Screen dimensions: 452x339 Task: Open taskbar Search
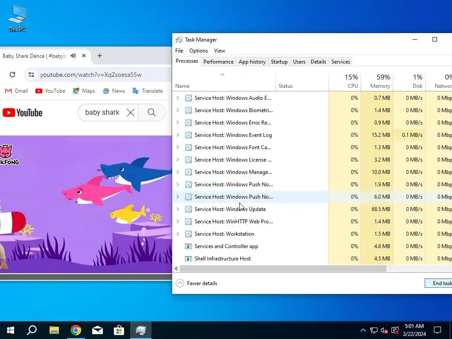(32, 330)
